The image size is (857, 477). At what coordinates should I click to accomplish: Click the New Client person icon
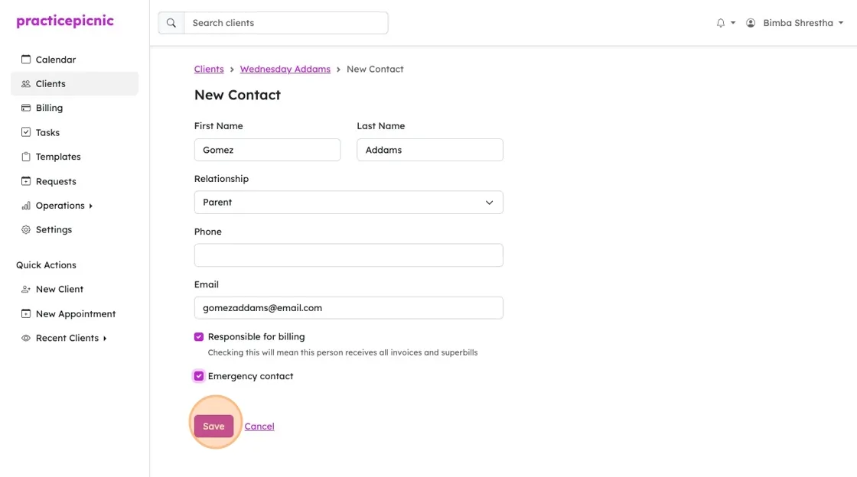pos(26,289)
